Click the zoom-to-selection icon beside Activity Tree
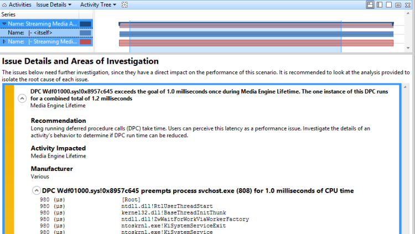This screenshot has height=234, width=415. [124, 4]
